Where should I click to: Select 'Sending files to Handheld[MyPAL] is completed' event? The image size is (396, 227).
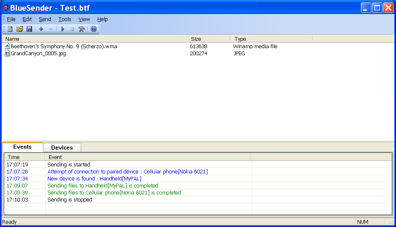103,186
